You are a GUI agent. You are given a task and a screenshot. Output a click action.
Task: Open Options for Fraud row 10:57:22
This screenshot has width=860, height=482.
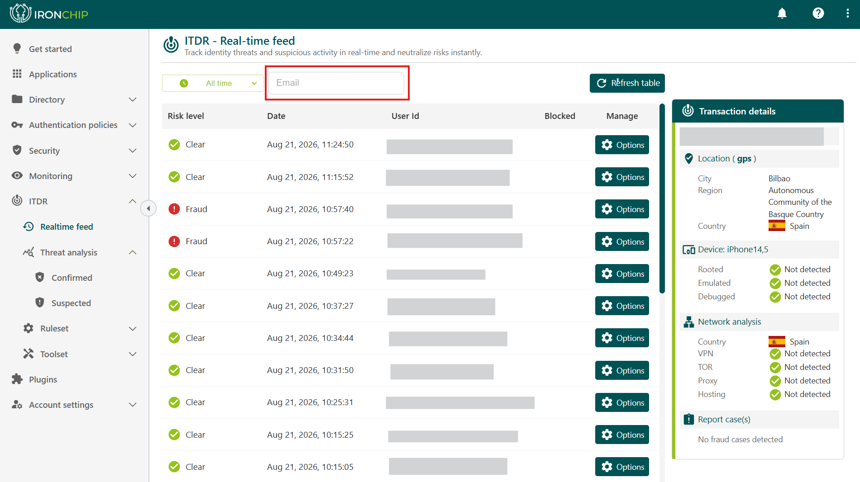622,241
